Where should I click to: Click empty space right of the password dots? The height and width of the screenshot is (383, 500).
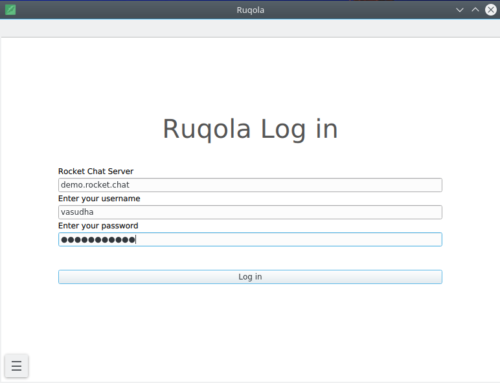point(291,239)
